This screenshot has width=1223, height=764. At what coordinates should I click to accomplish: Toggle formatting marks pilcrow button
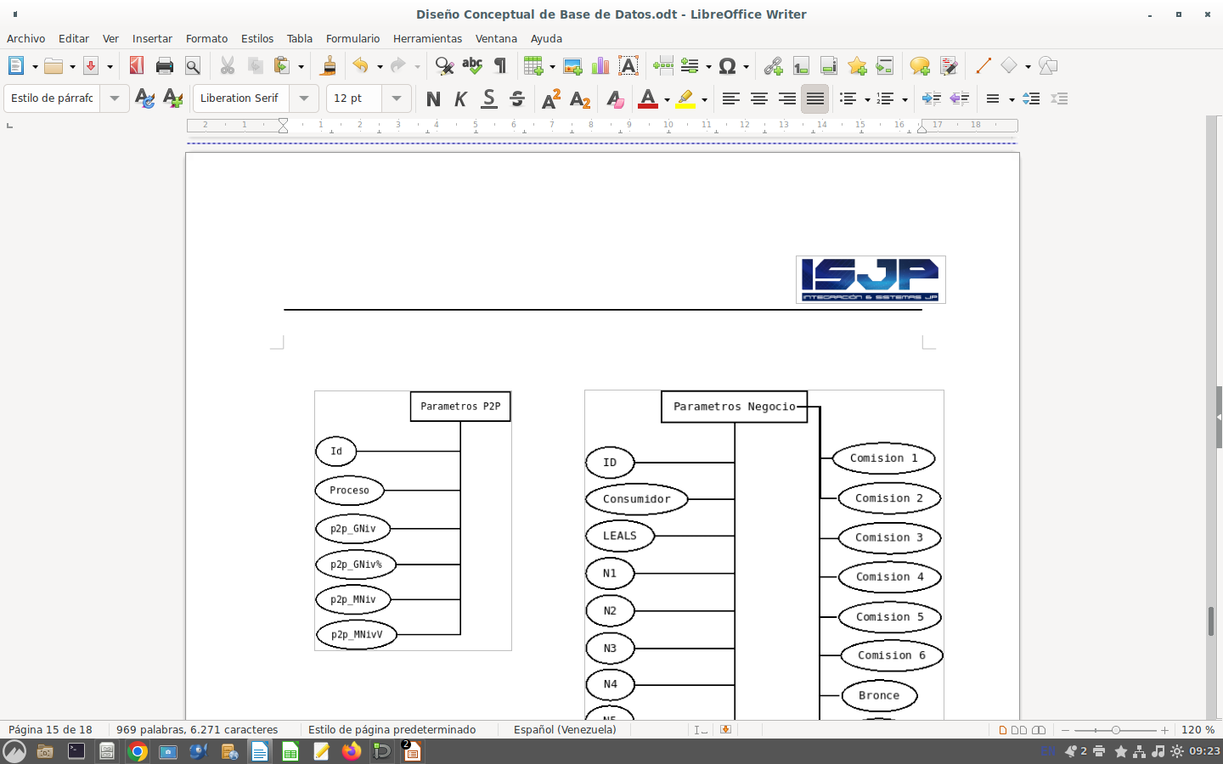500,65
